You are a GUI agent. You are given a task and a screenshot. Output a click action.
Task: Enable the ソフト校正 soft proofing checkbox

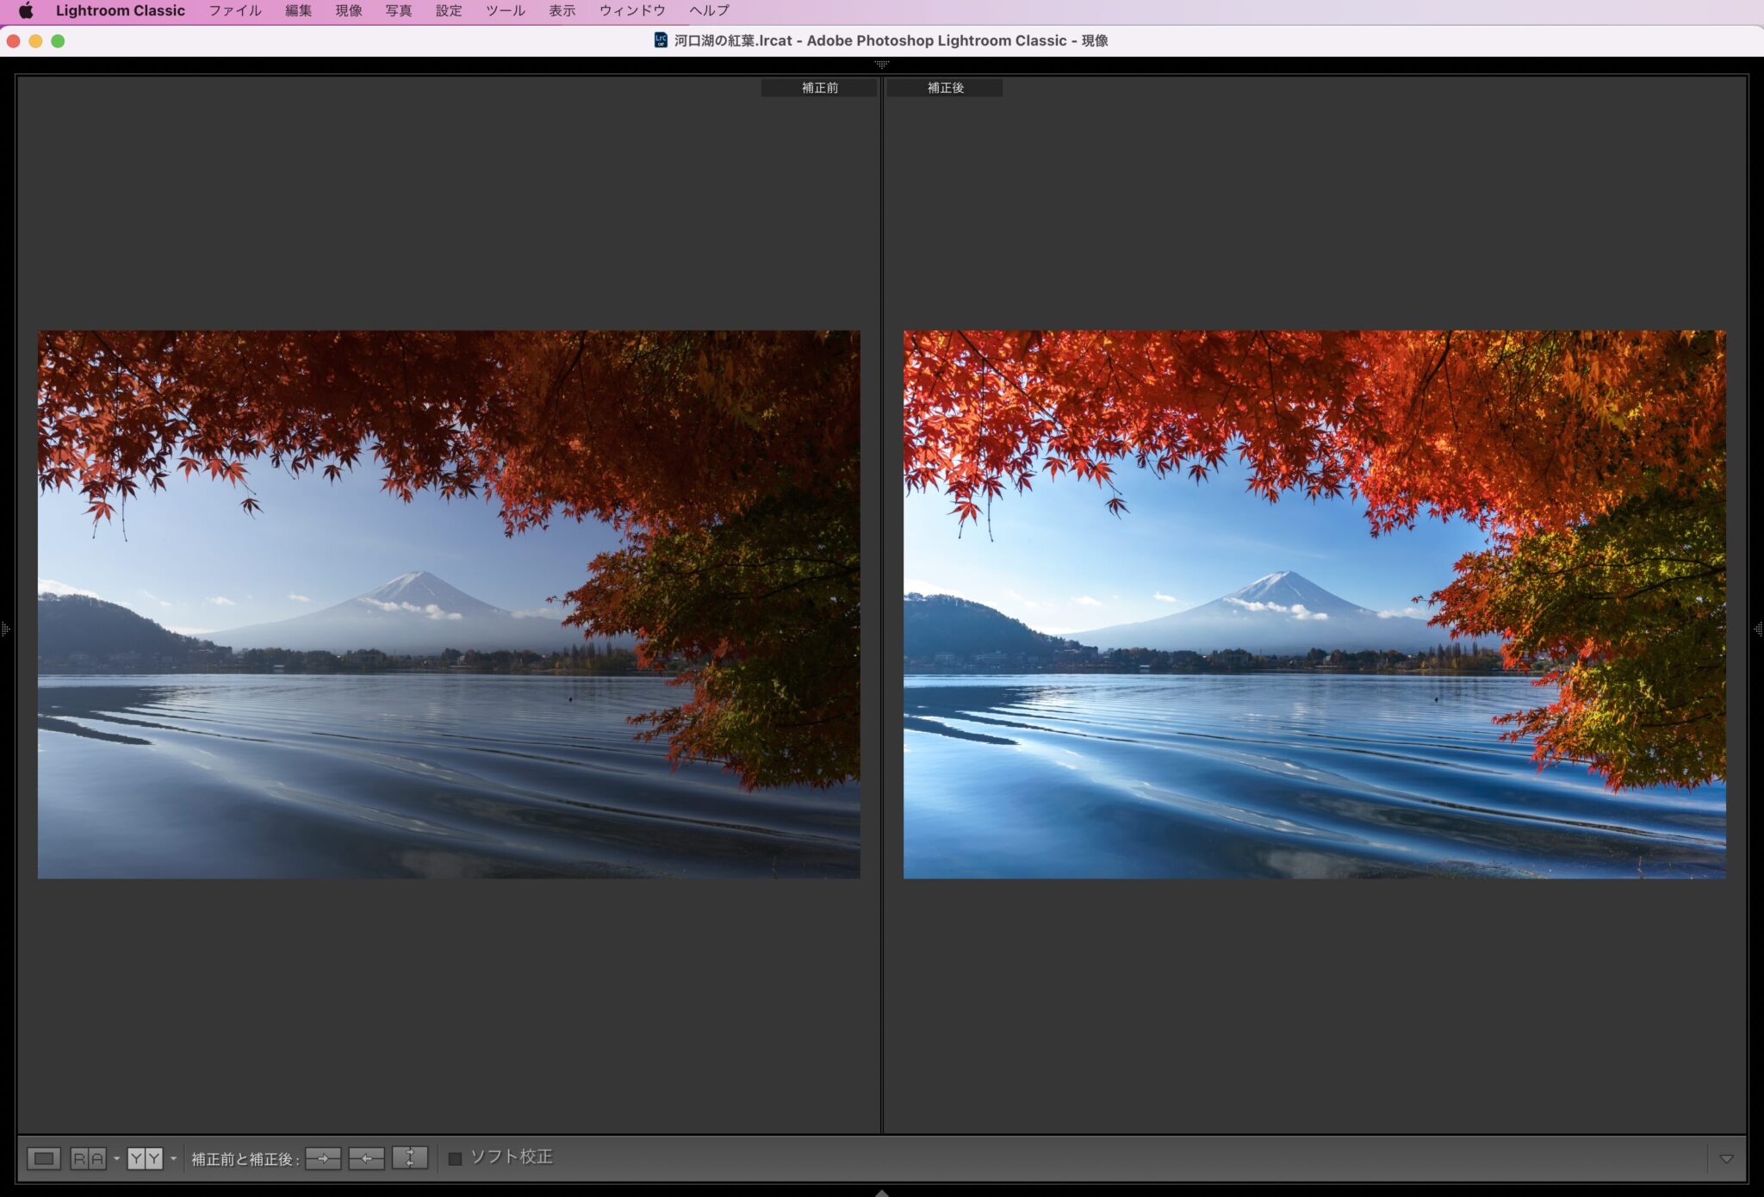coord(456,1159)
